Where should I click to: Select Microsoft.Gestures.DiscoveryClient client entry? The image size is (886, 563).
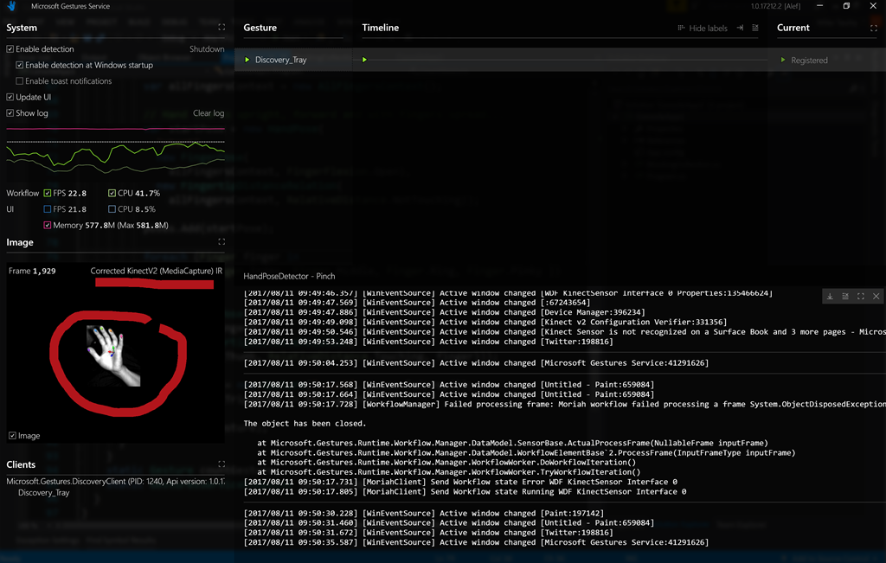click(116, 482)
